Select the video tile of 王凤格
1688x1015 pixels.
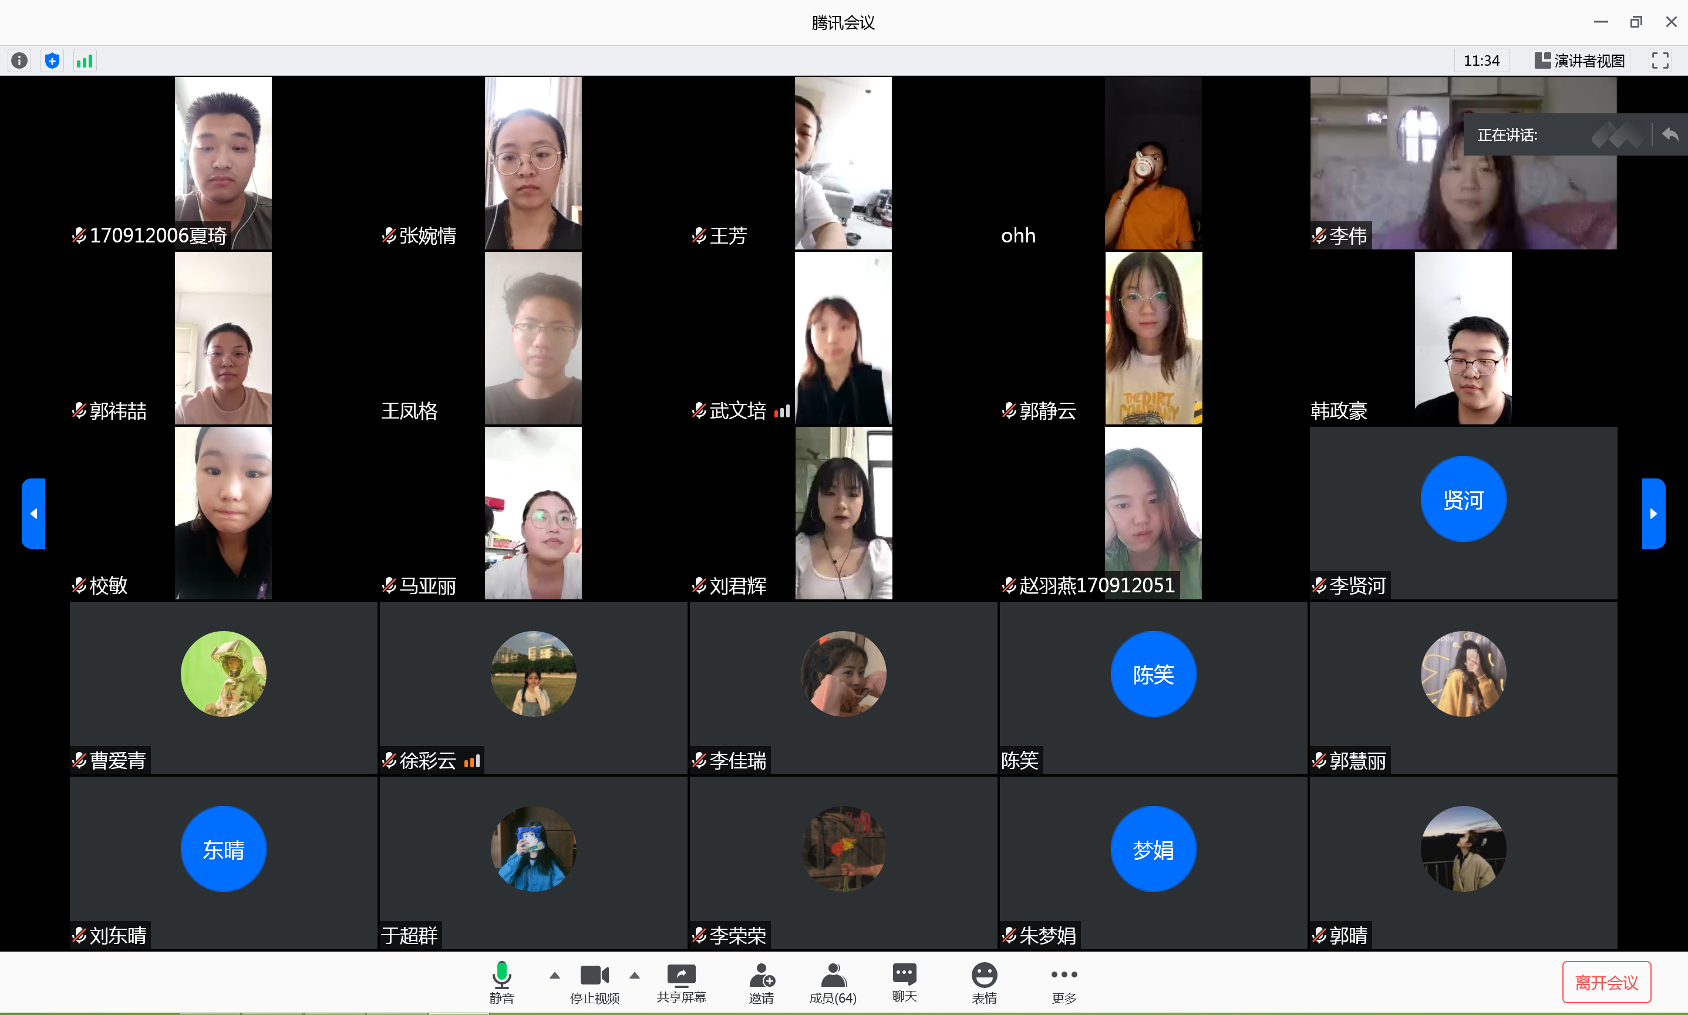(533, 338)
